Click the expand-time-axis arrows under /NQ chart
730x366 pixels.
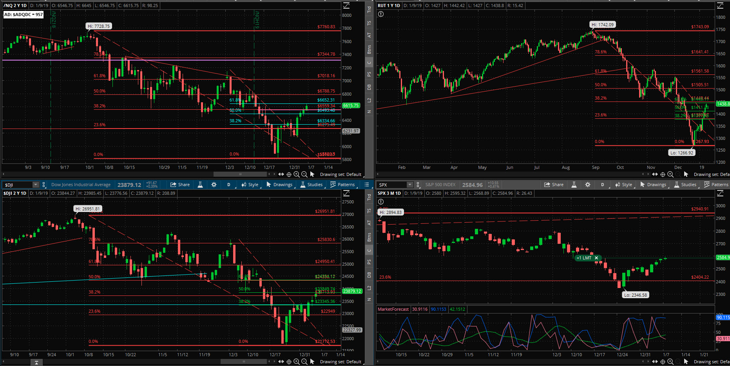pos(281,174)
